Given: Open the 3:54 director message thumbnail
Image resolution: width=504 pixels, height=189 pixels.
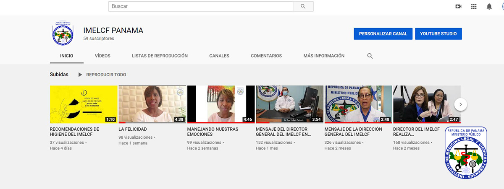Looking at the screenshot, I should (290, 104).
